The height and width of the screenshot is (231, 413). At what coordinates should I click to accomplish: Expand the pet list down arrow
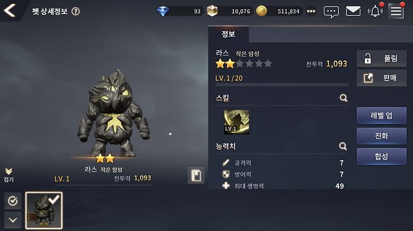tap(13, 220)
